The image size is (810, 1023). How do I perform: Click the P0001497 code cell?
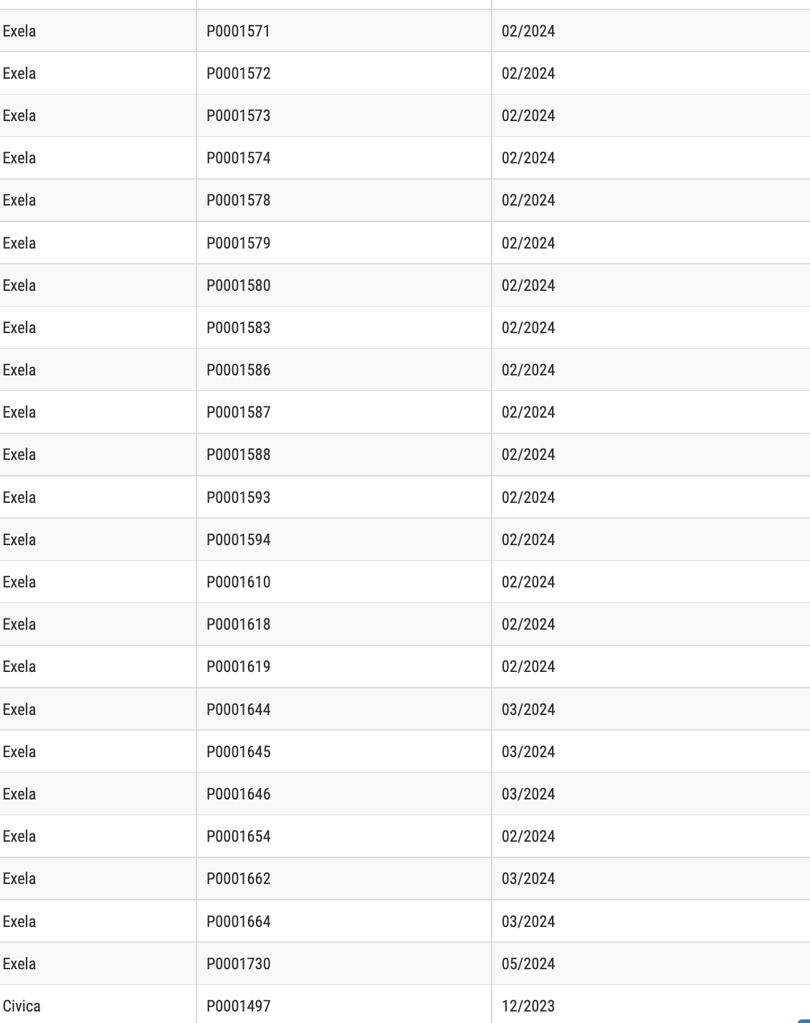click(344, 1004)
